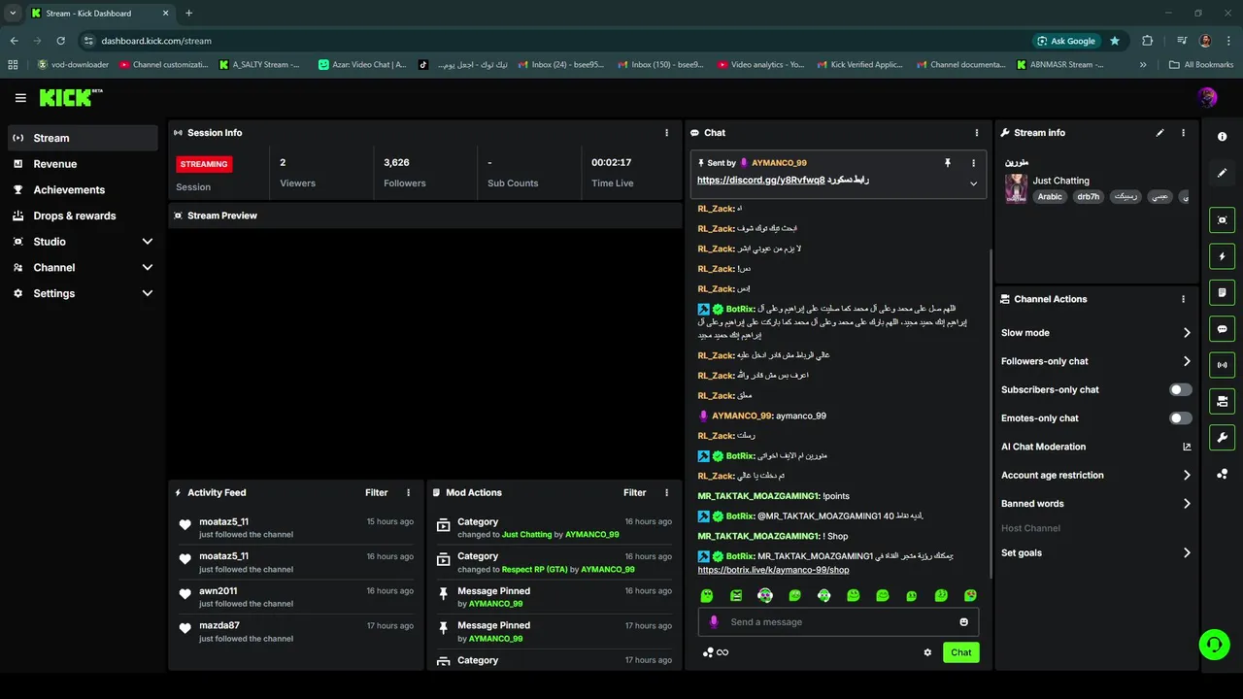Image resolution: width=1243 pixels, height=699 pixels.
Task: Click the three-dots cluster icon in right sidebar
Action: pos(1222,474)
